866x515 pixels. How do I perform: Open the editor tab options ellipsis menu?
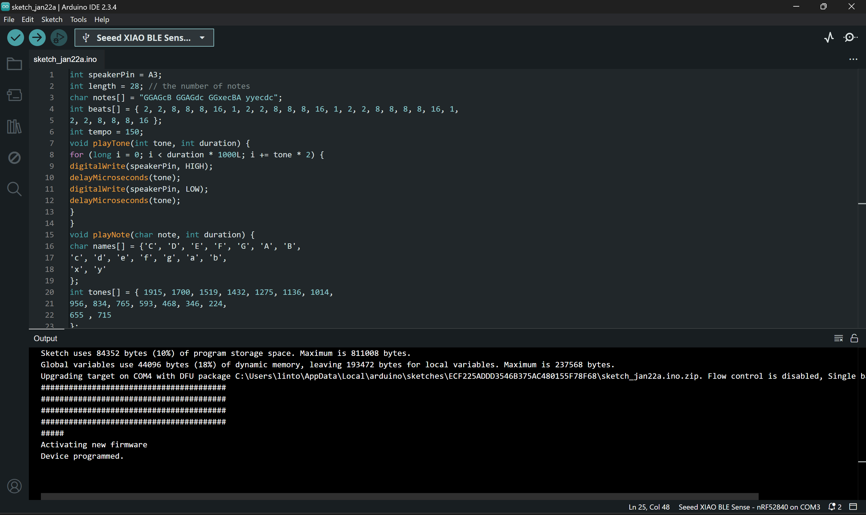[853, 59]
